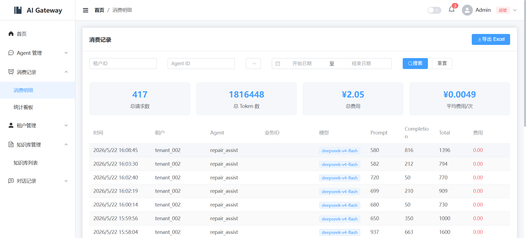Collapse sidebar with the hamburger menu icon
The height and width of the screenshot is (238, 526).
point(85,10)
